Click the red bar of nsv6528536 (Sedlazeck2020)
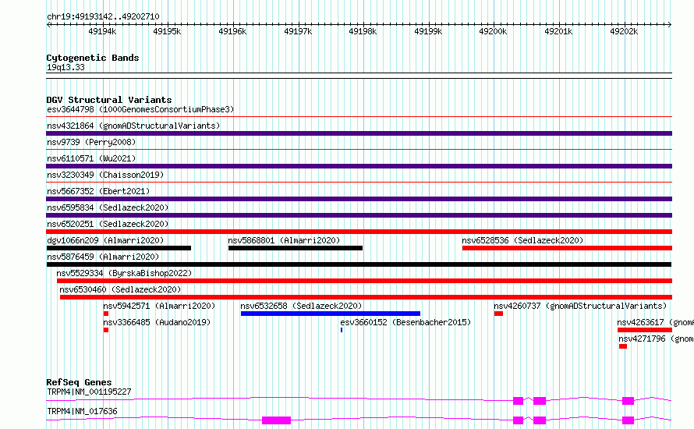 567,248
